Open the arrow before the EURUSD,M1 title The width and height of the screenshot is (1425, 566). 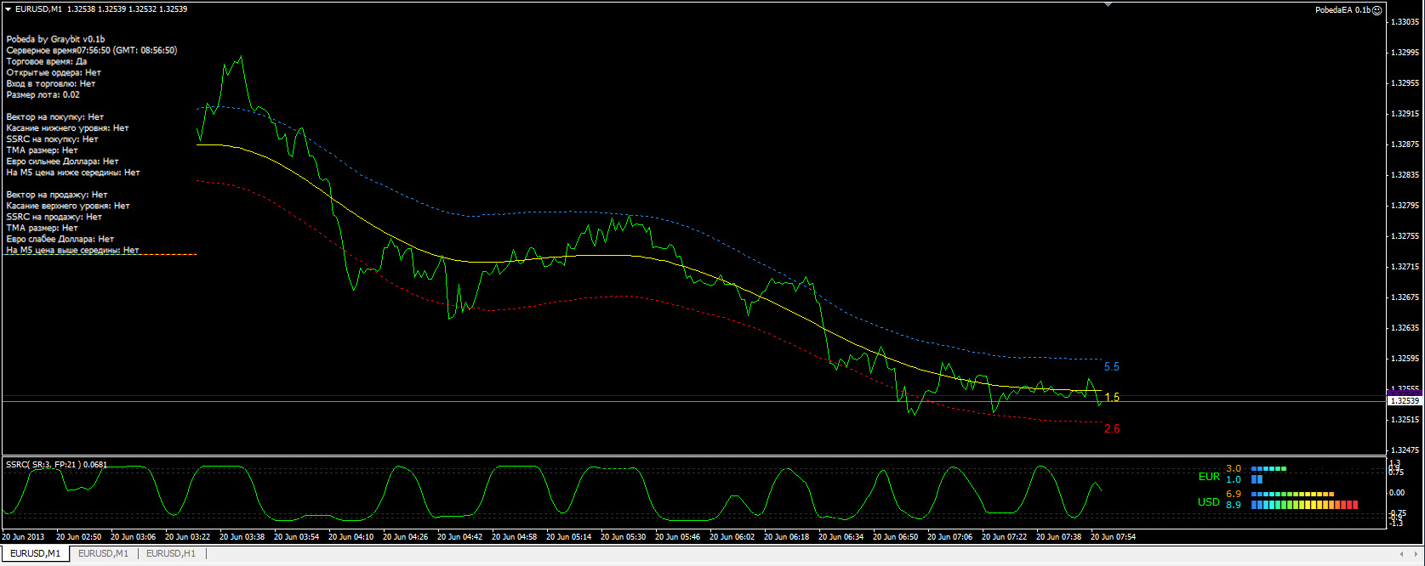coord(8,9)
